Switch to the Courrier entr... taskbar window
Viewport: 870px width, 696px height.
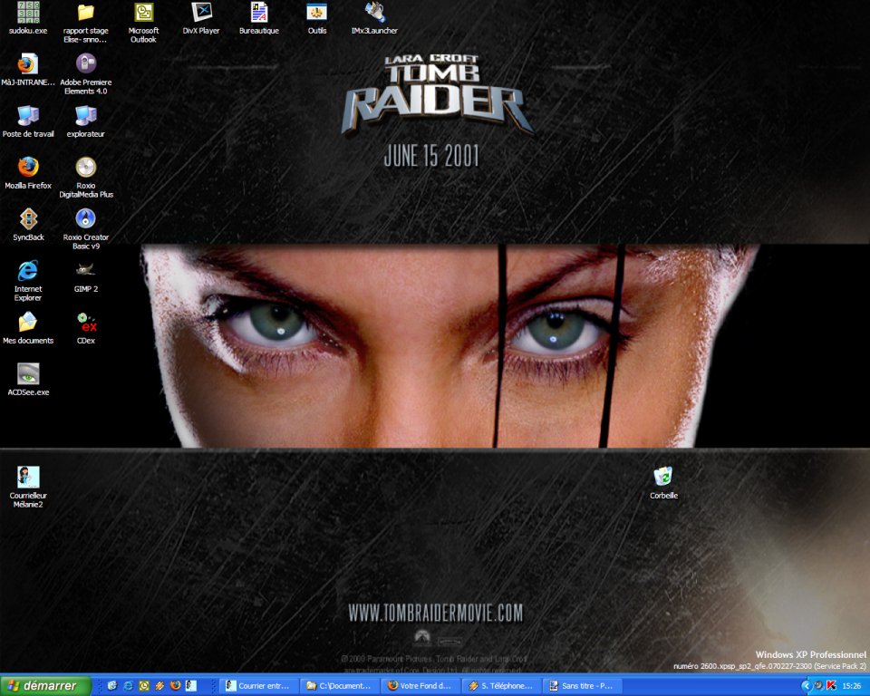point(257,686)
